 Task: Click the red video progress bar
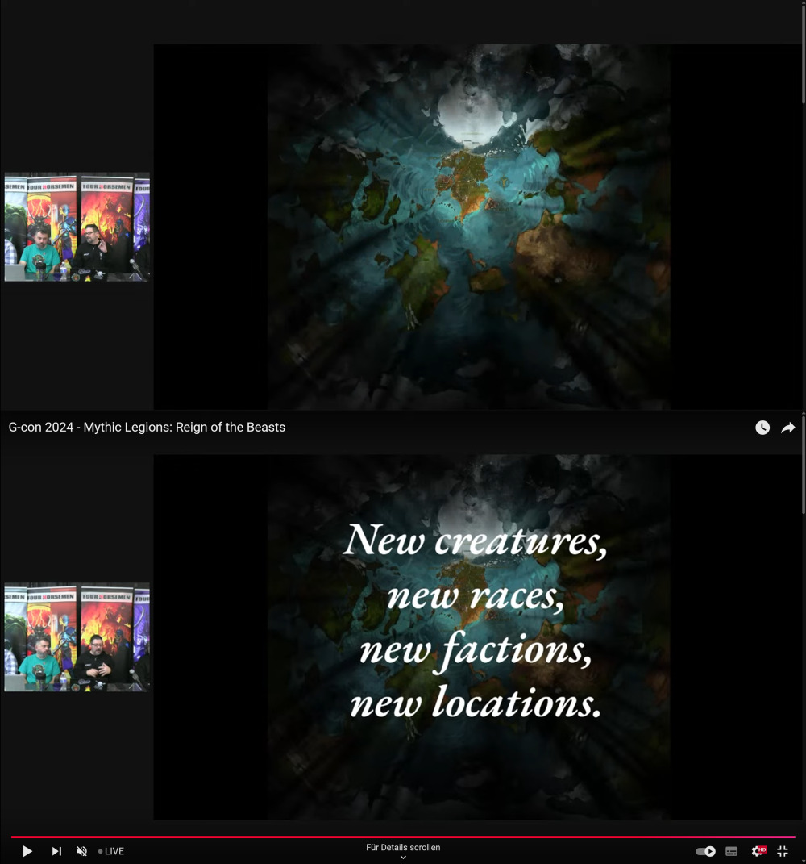tap(403, 837)
